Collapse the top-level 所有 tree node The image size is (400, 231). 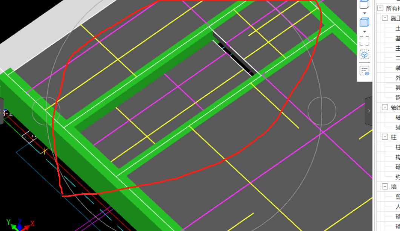click(x=380, y=8)
